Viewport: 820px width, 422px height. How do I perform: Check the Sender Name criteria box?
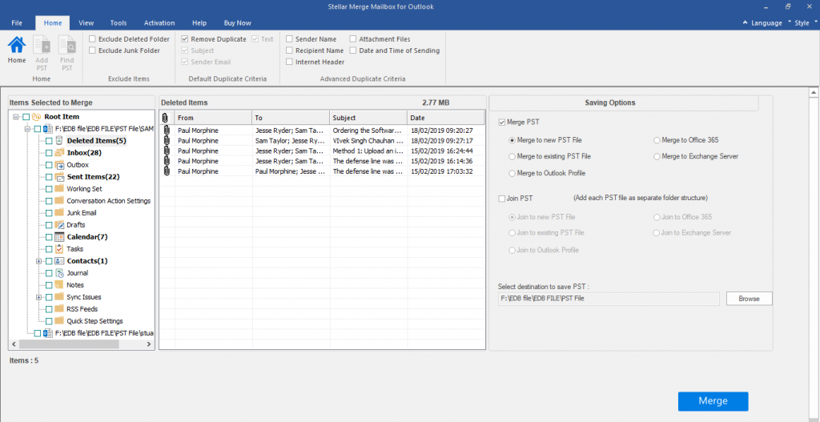[289, 39]
